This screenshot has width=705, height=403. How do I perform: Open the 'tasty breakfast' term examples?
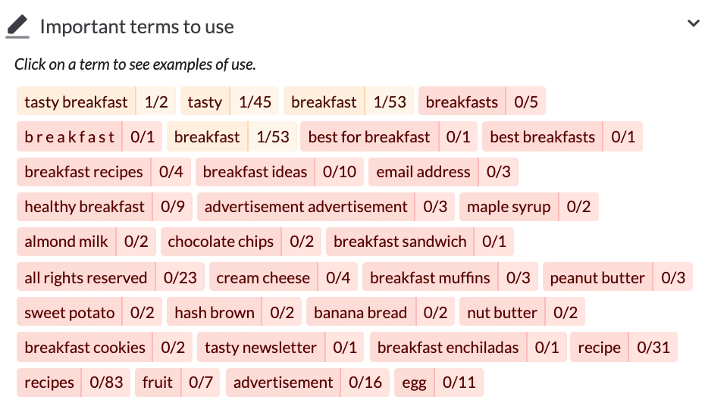76,102
